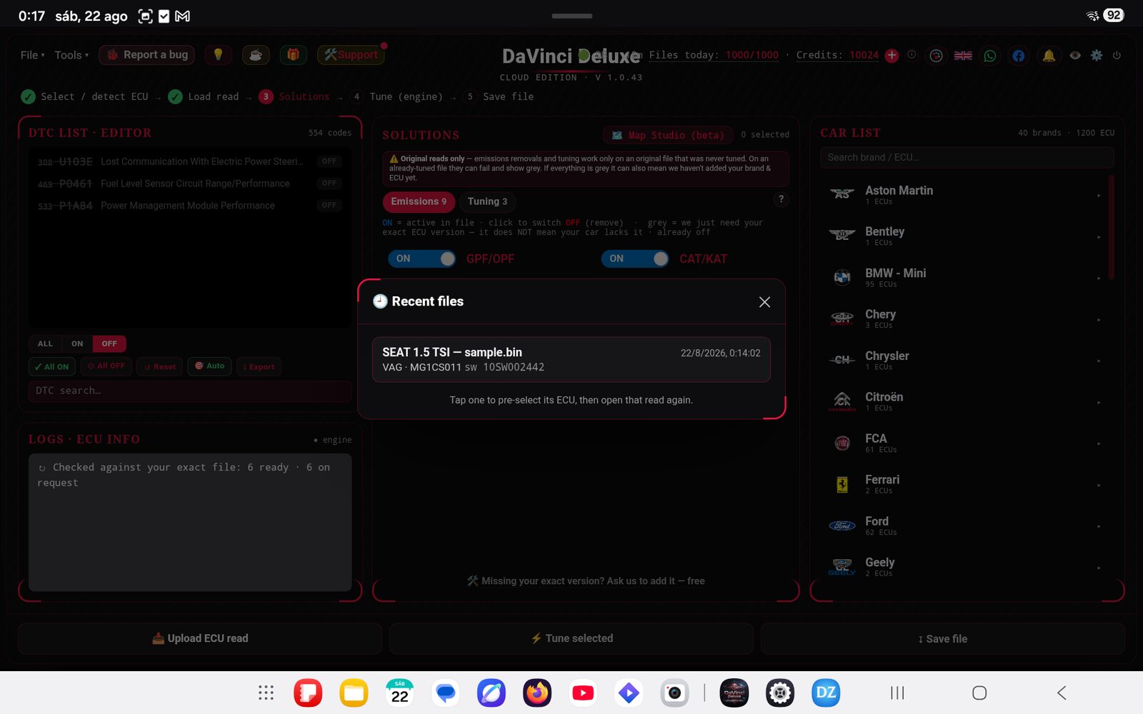Open WhatsApp contact icon
The height and width of the screenshot is (714, 1143).
[x=990, y=56]
